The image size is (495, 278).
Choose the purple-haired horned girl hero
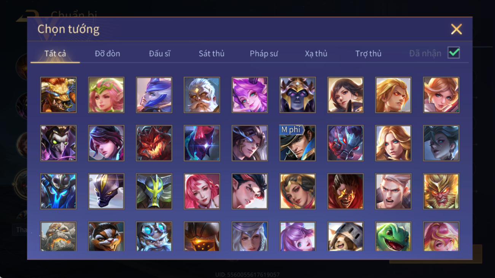coord(250,95)
